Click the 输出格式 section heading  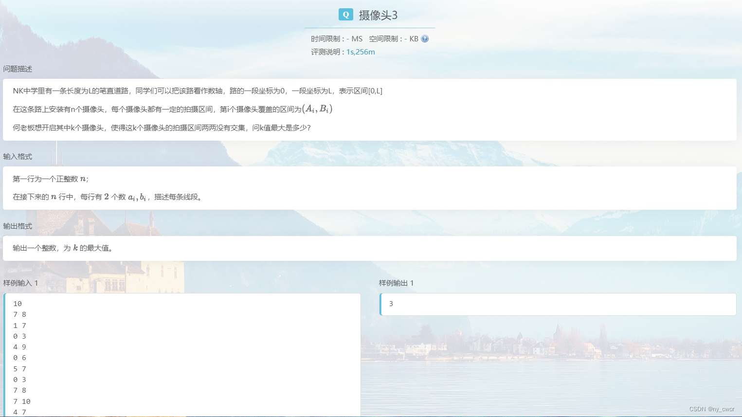18,226
